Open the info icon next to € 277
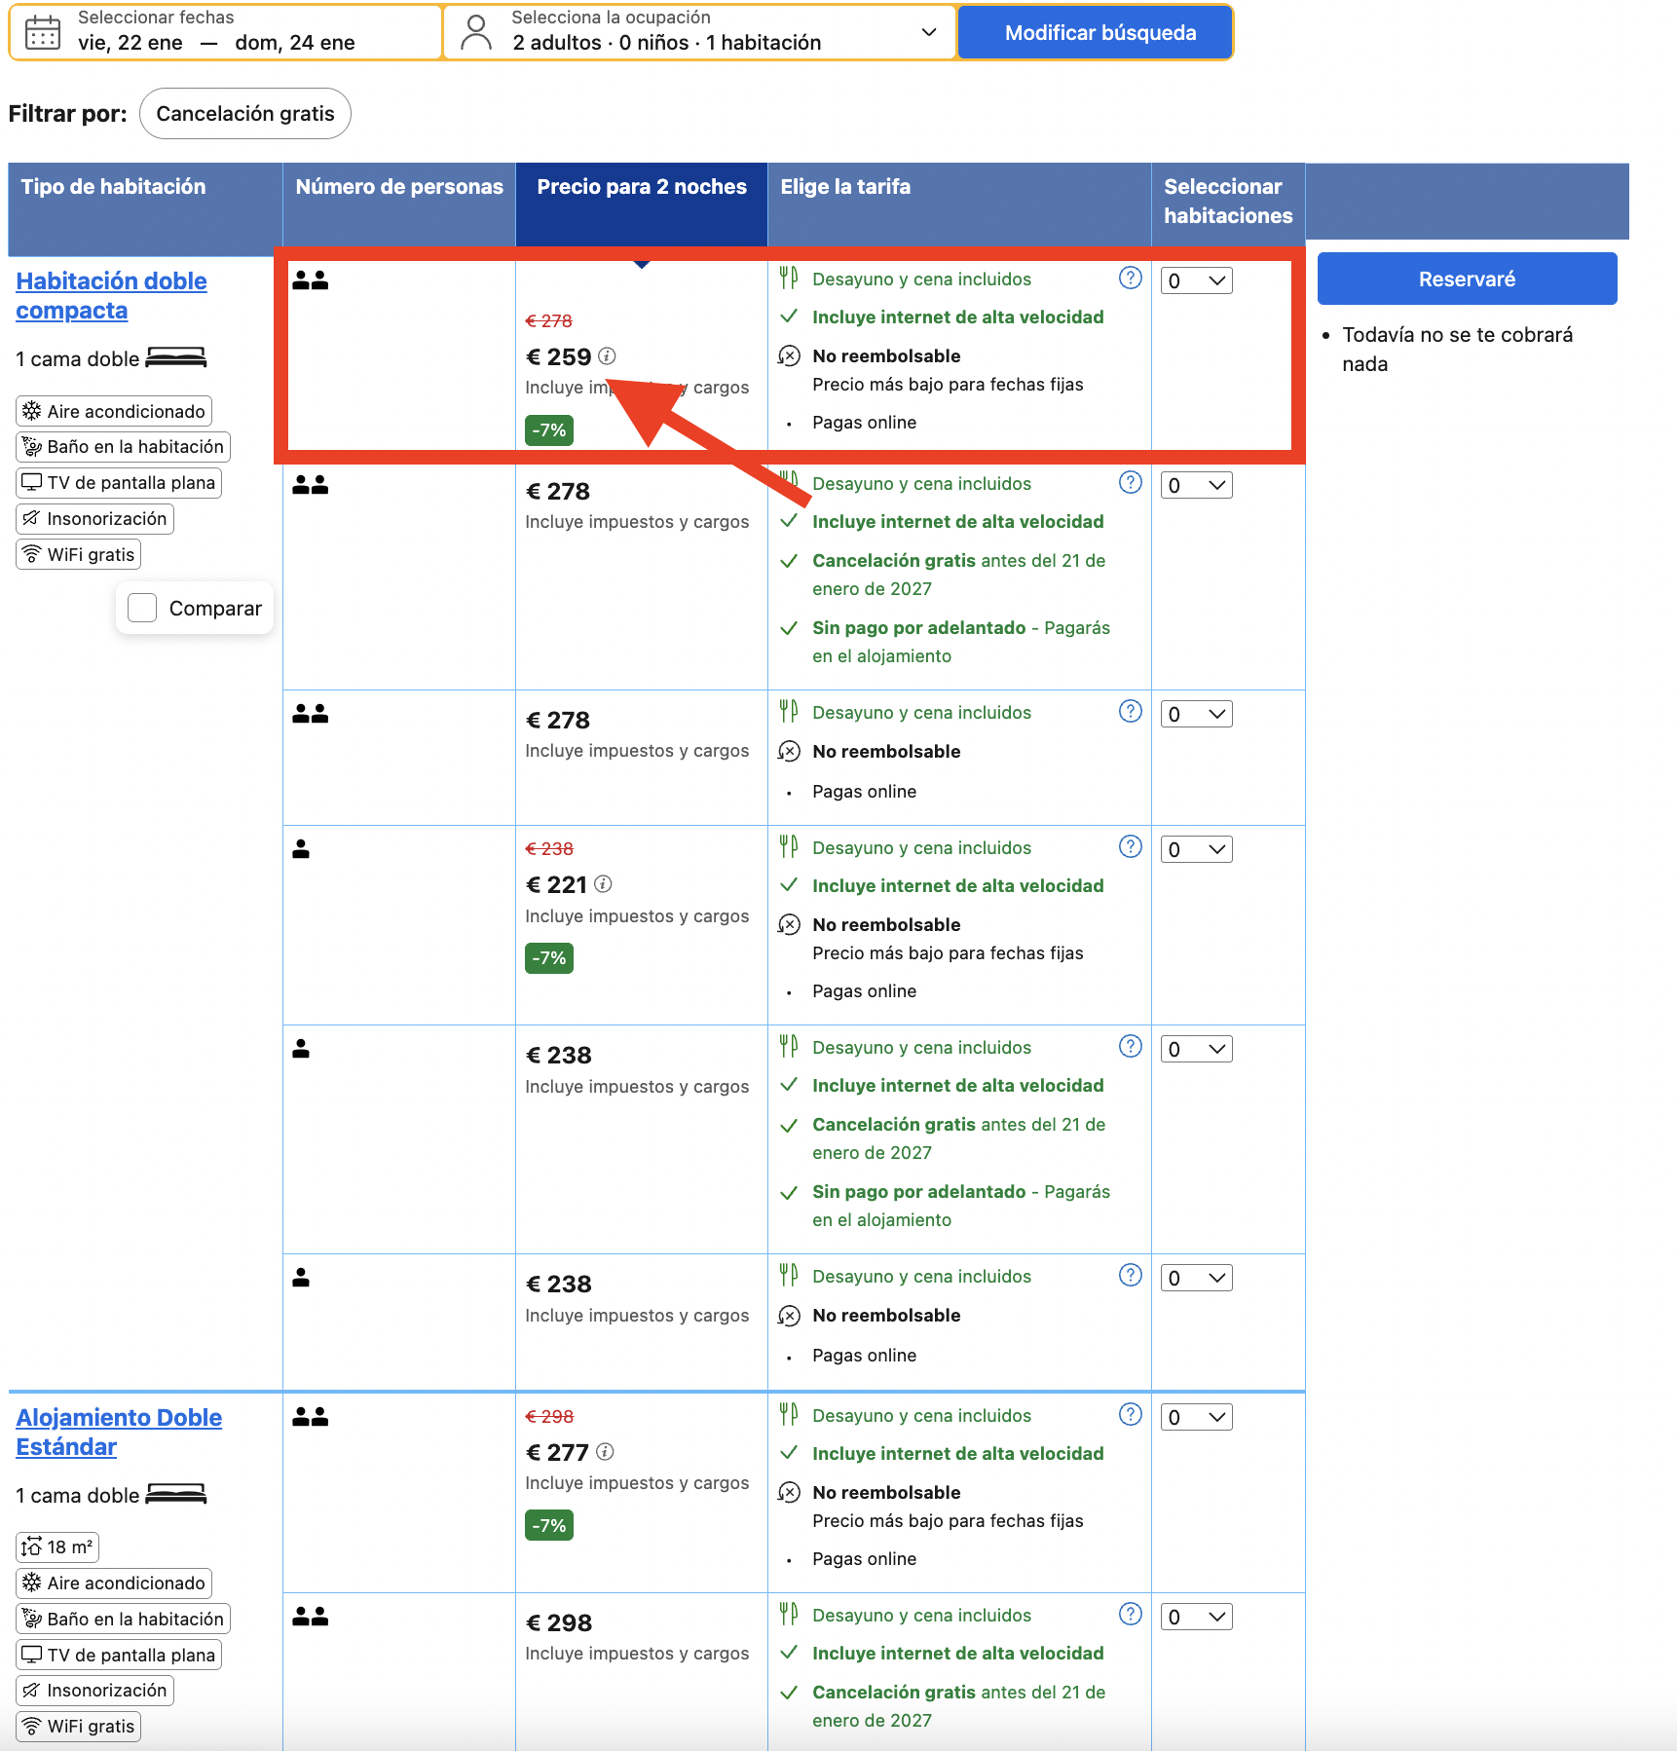The width and height of the screenshot is (1677, 1751). 605,1452
